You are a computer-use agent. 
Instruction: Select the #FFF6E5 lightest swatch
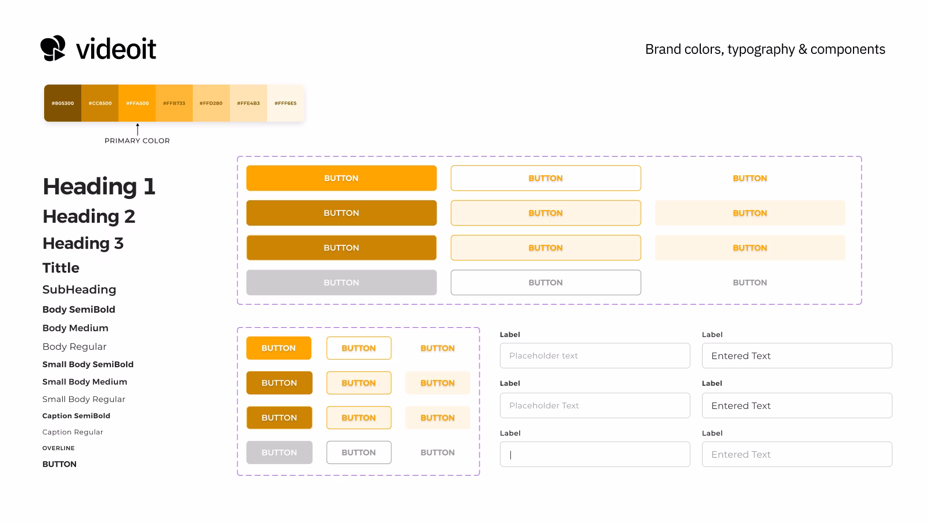[286, 103]
